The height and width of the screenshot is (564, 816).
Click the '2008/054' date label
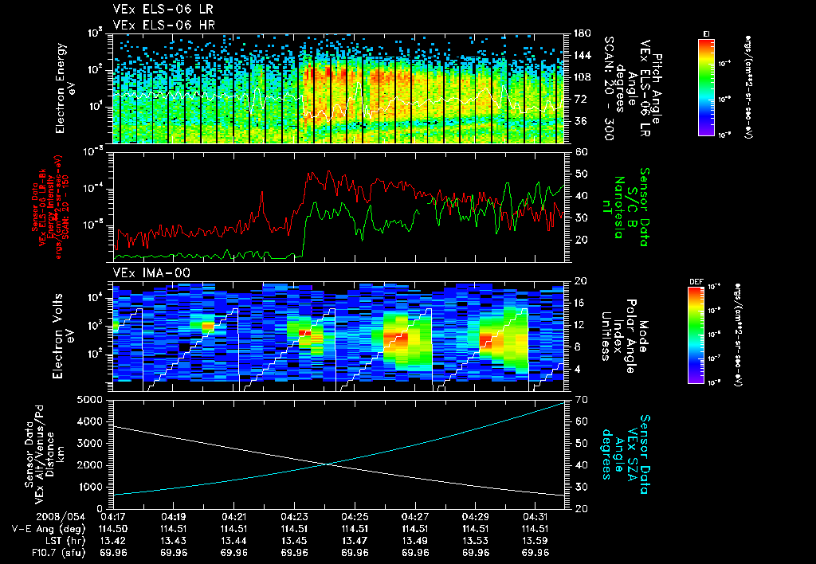[x=61, y=517]
